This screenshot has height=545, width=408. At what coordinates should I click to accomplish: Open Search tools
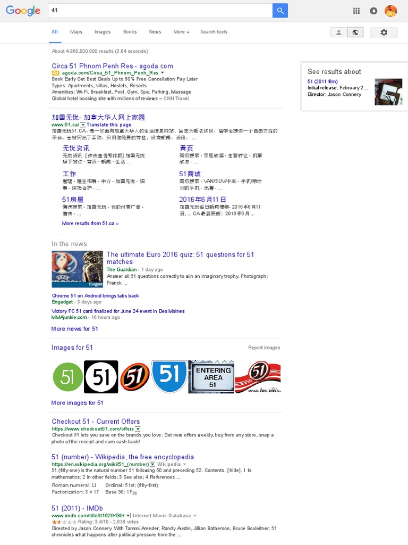click(214, 31)
